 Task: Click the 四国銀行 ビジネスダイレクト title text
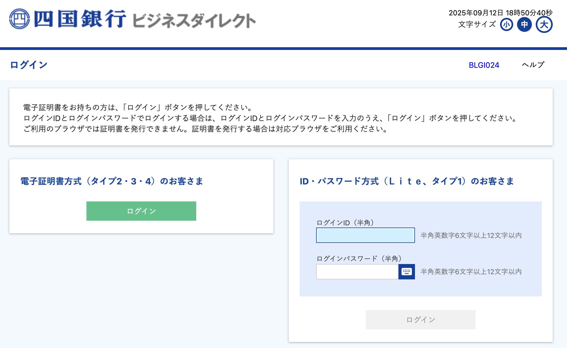[x=145, y=19]
